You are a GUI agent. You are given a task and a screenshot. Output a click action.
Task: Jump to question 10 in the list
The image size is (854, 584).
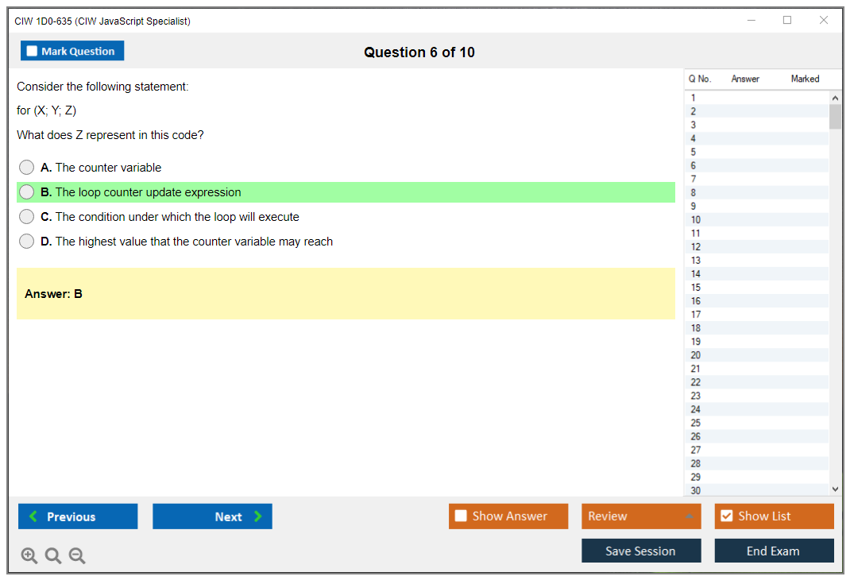696,220
